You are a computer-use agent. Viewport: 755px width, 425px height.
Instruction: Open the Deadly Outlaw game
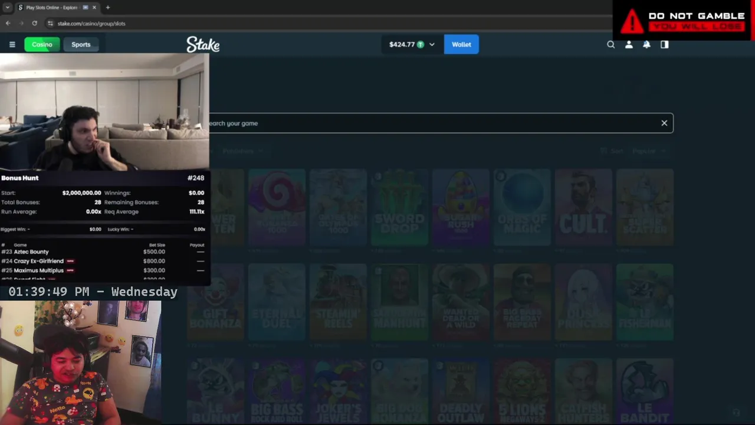point(461,391)
